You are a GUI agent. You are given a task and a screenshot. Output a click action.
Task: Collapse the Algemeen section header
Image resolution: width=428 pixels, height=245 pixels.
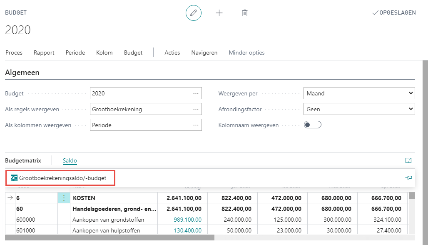coord(22,72)
